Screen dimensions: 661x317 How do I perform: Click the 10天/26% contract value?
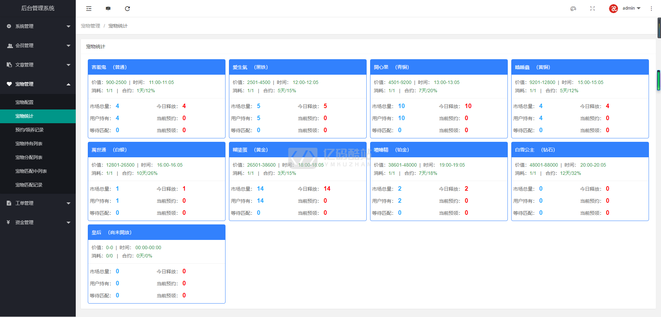pos(147,173)
